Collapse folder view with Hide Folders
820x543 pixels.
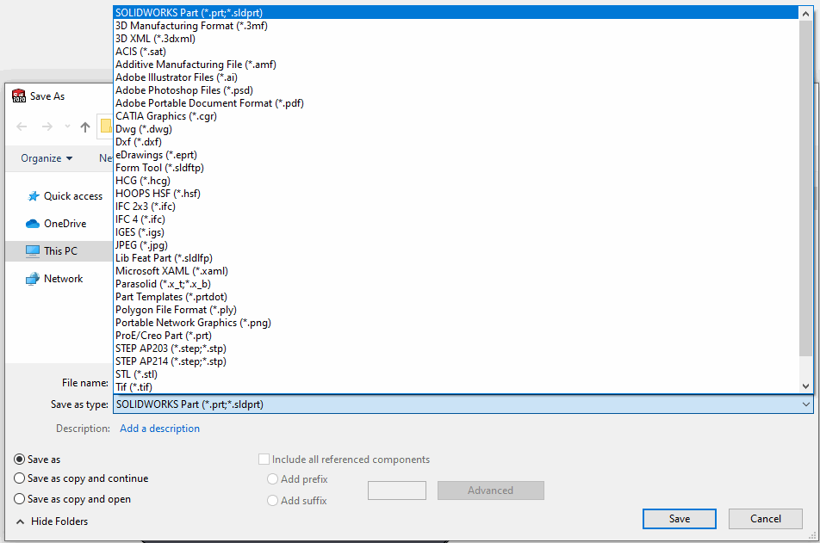pos(52,521)
